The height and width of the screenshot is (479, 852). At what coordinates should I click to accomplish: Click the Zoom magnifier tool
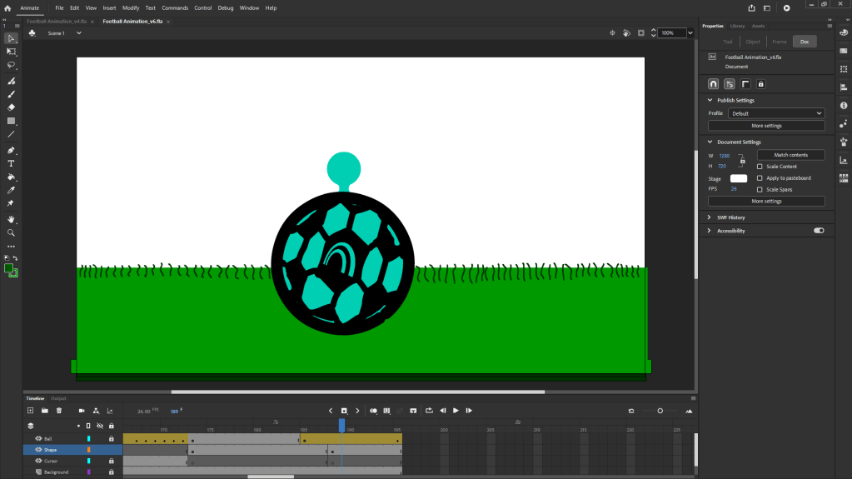click(x=12, y=233)
